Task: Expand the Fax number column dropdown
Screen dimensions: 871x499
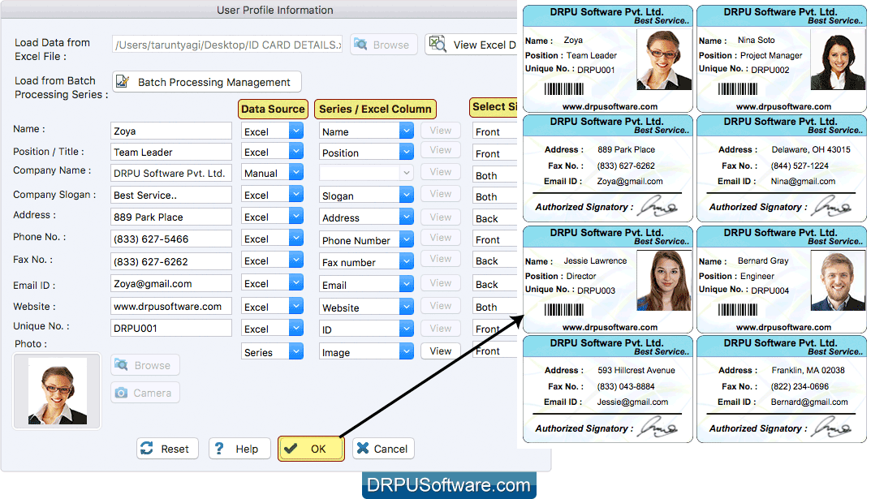Action: click(407, 261)
